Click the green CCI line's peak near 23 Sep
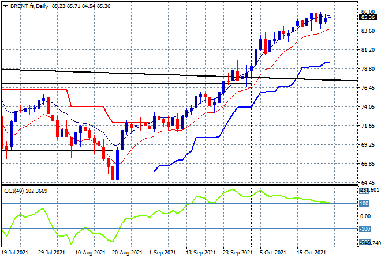 click(232, 189)
